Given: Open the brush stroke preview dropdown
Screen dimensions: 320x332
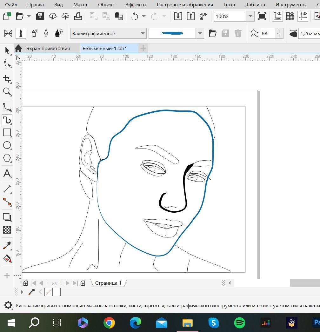Looking at the screenshot, I should click(200, 33).
